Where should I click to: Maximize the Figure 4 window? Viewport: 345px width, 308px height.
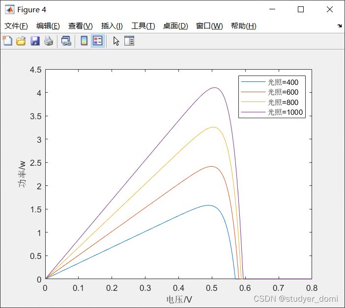pyautogui.click(x=301, y=9)
